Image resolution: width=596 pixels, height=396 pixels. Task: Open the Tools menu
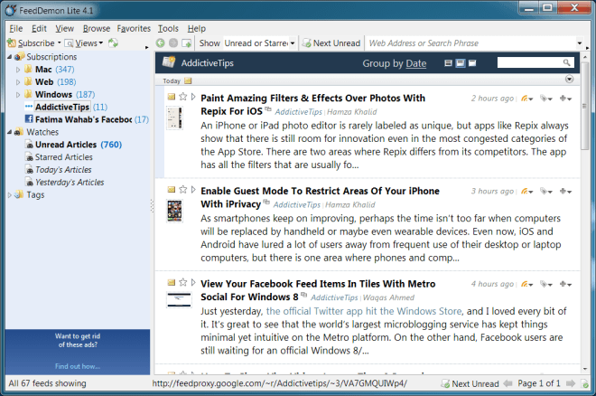click(168, 29)
